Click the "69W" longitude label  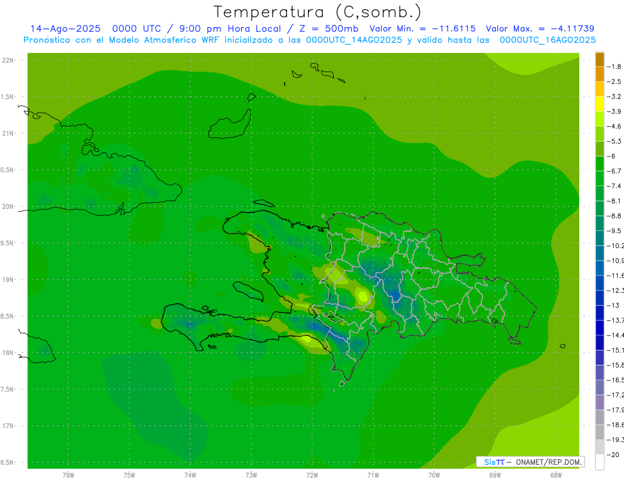pos(495,475)
